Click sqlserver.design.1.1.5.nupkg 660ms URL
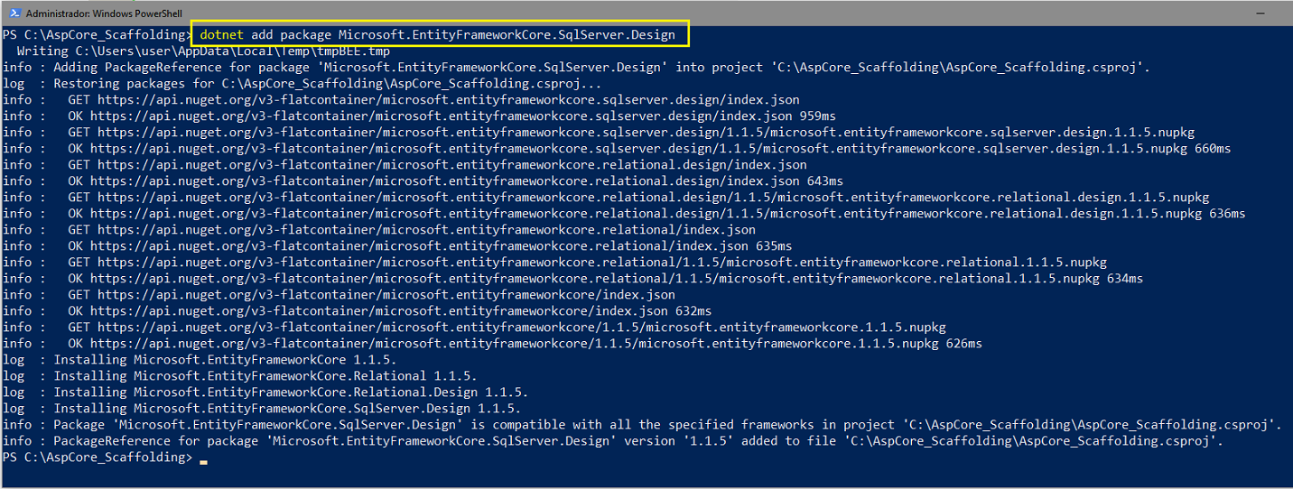This screenshot has width=1293, height=489. coord(660,149)
